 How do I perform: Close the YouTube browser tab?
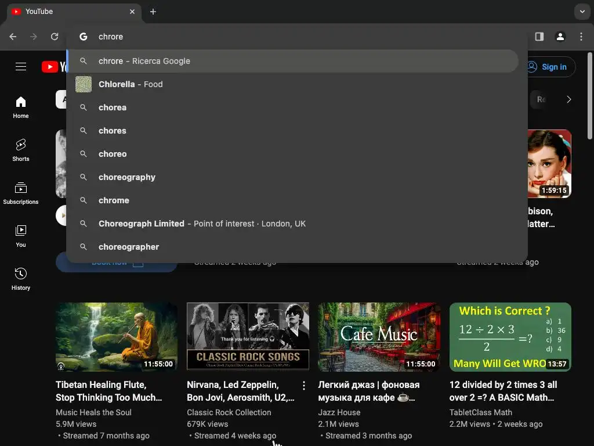point(132,12)
